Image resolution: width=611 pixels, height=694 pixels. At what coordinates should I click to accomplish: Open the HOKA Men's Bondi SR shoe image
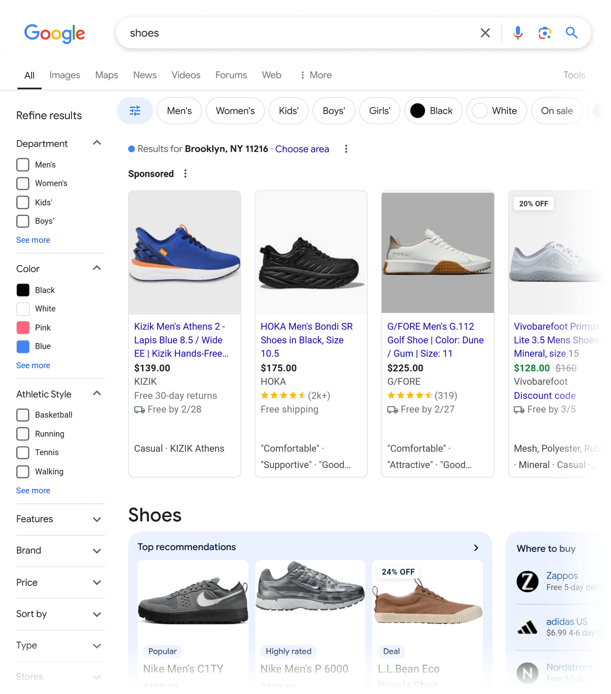click(x=311, y=253)
